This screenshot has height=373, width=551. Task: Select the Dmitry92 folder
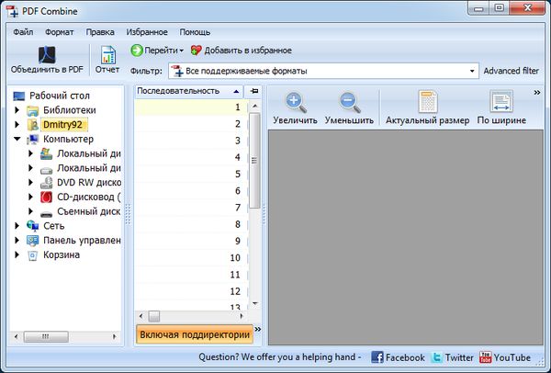[61, 124]
